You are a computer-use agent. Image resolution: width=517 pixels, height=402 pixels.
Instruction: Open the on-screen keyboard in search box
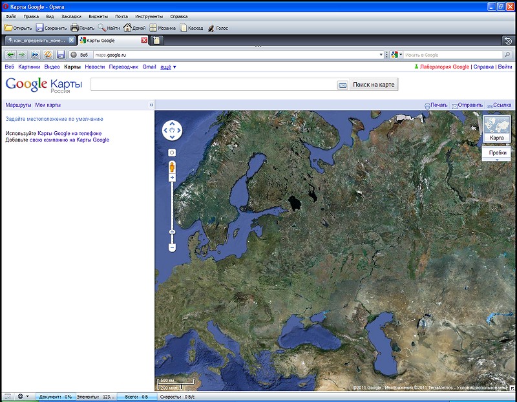343,85
